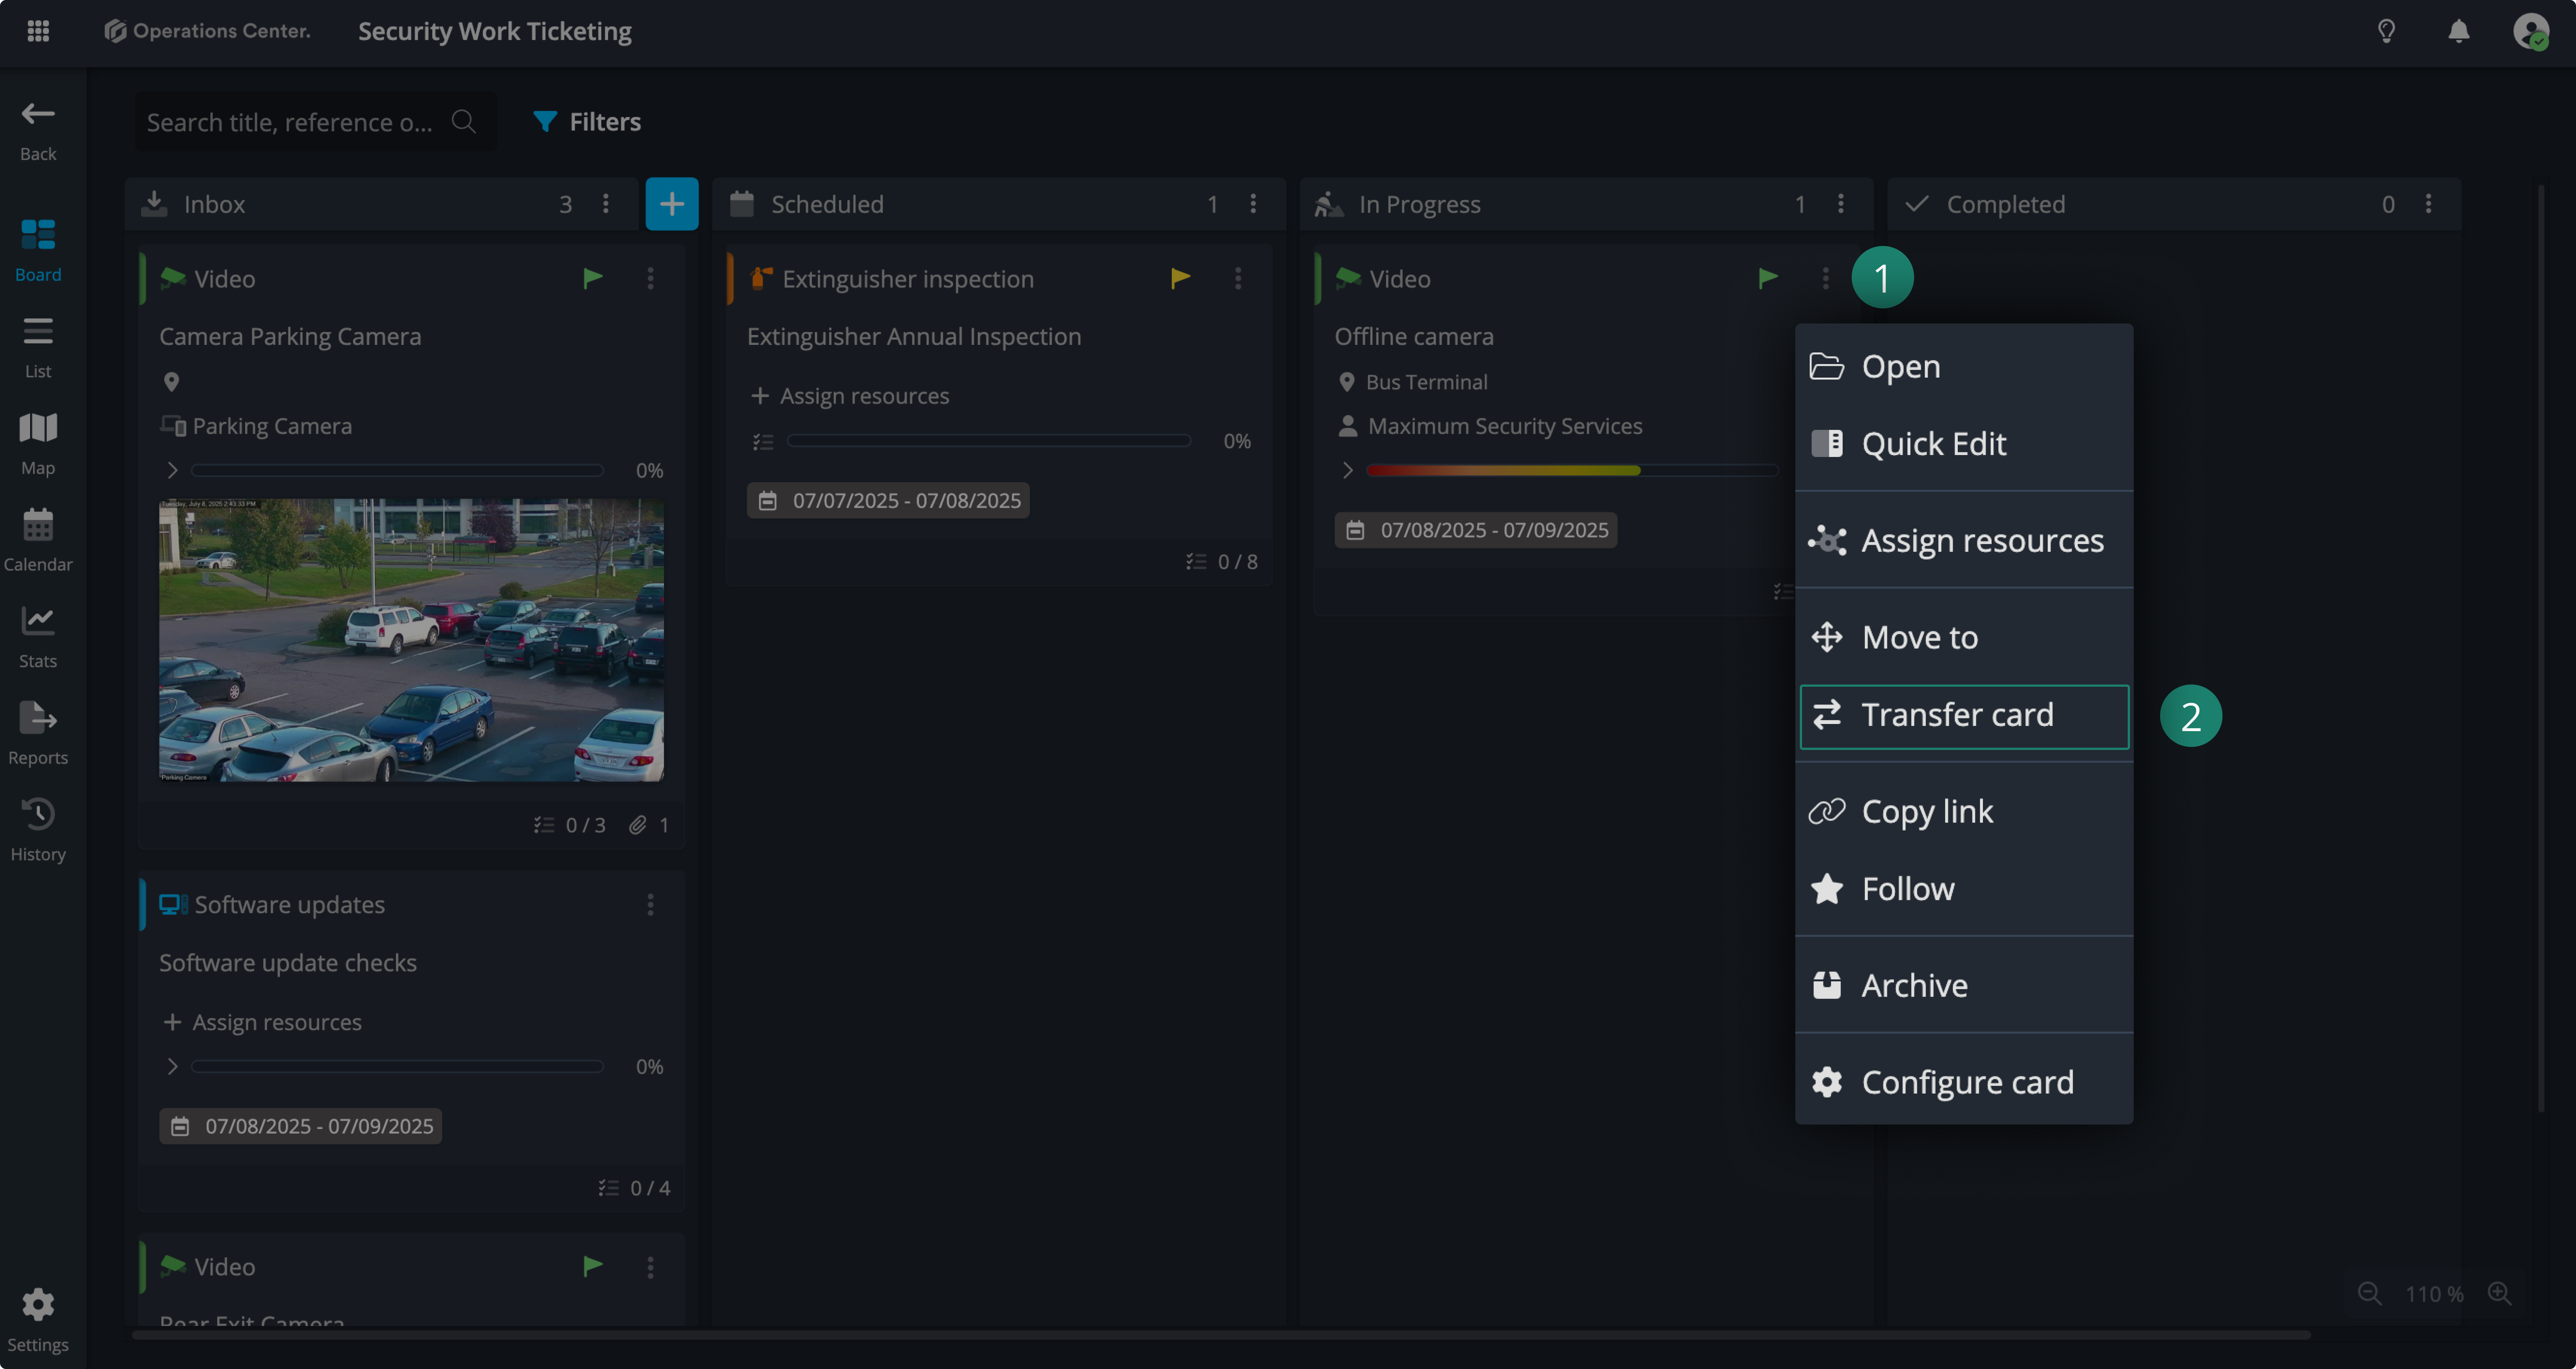Open Inbox column options menu
This screenshot has width=2576, height=1369.
pos(605,204)
